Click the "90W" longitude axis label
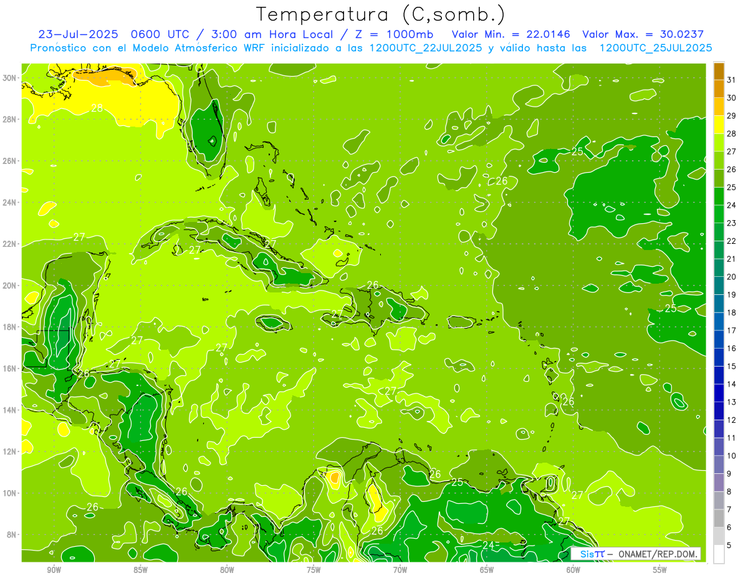This screenshot has height=578, width=748. pos(54,571)
